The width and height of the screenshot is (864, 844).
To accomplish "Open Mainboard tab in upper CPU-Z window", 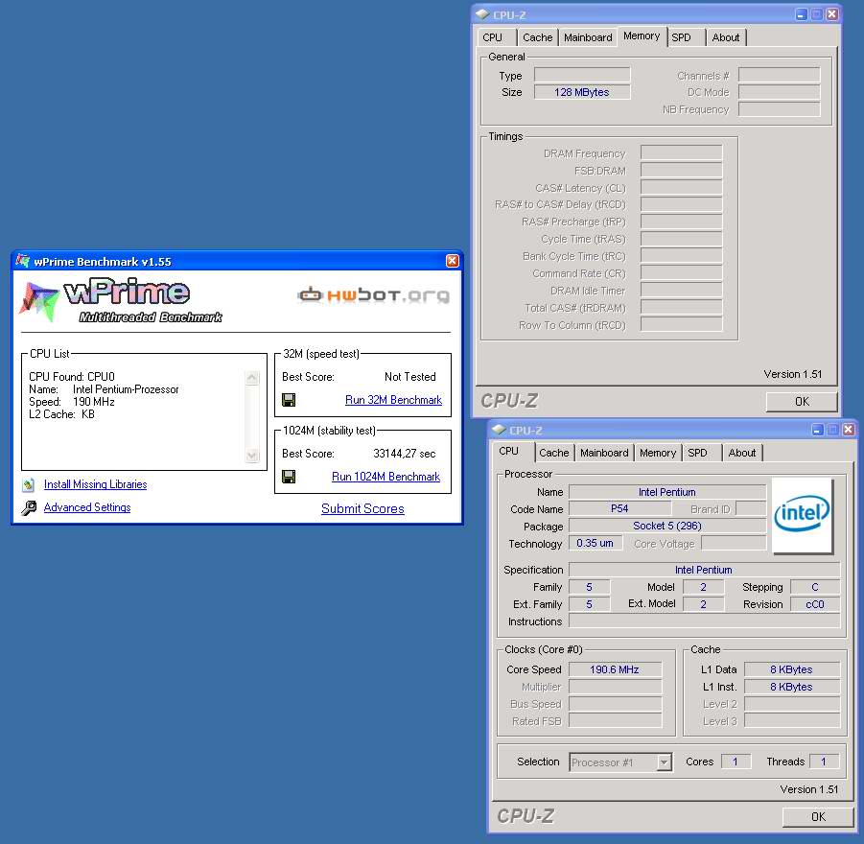I will point(588,37).
